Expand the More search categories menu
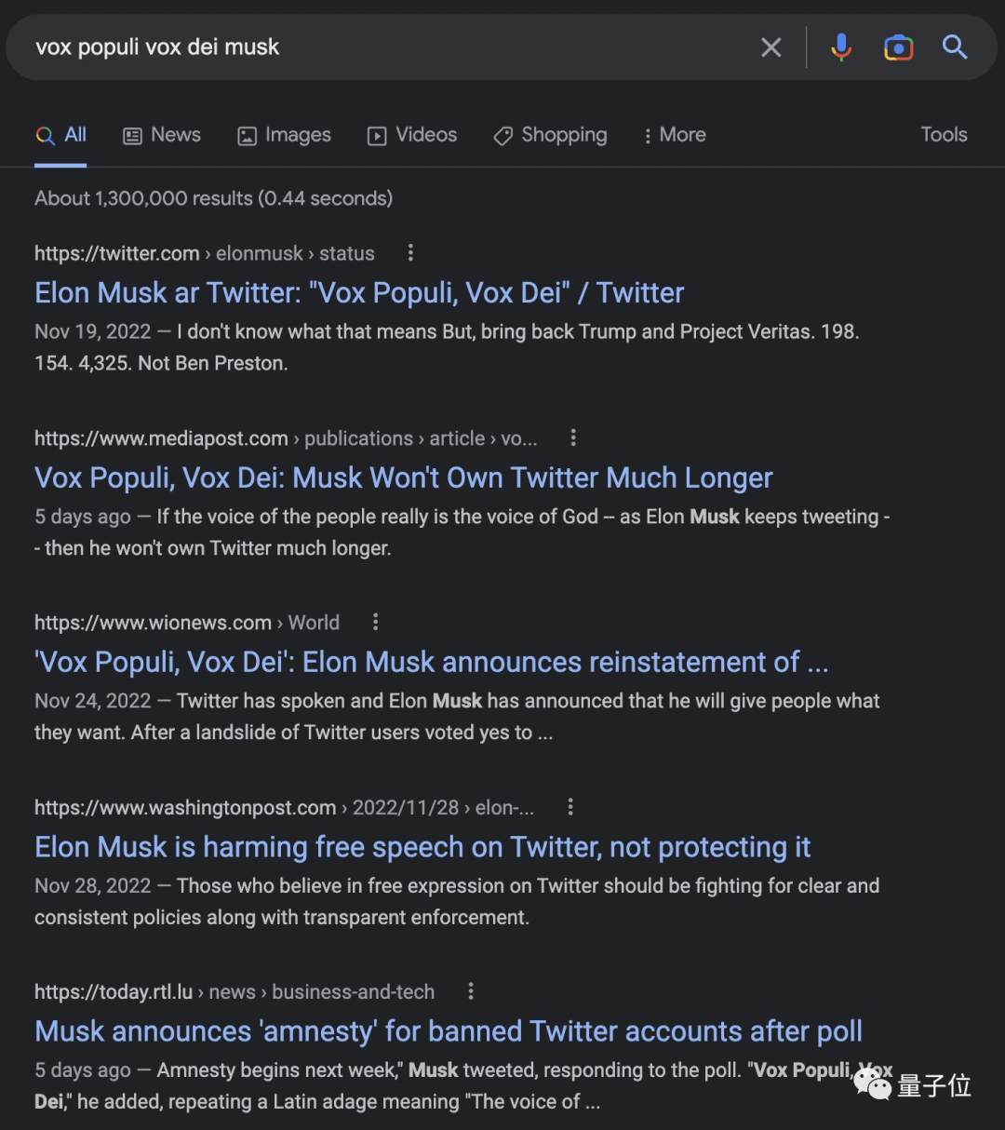This screenshot has height=1130, width=1005. pos(675,135)
